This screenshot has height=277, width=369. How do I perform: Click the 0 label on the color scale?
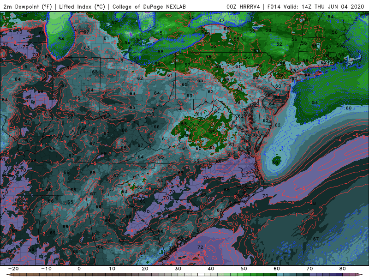(x=79, y=269)
